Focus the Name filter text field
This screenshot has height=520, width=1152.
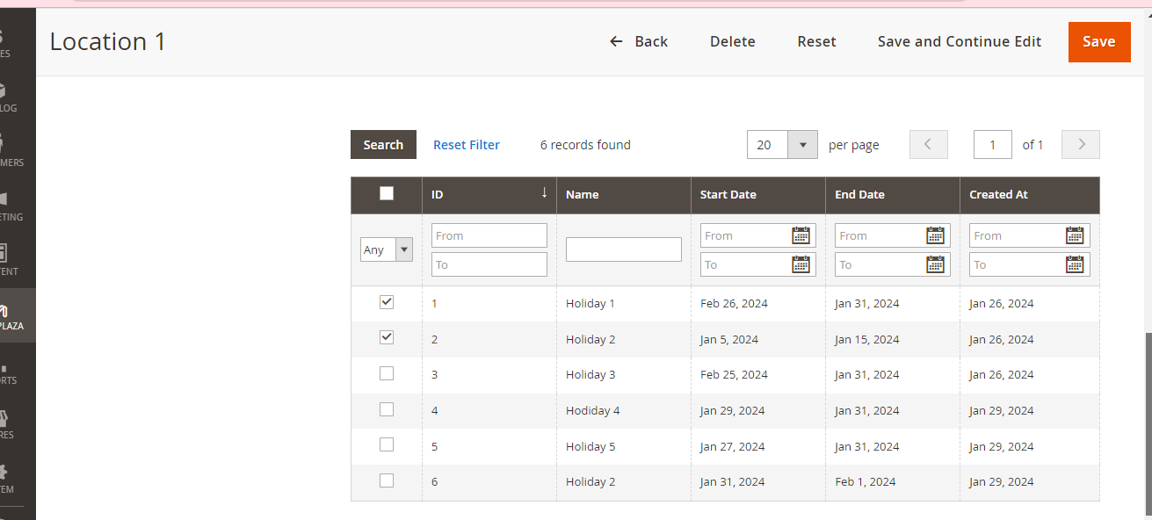[x=623, y=249]
